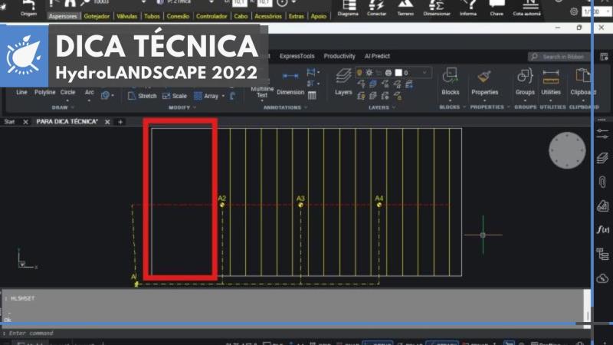
Task: Open the cloud side panel icon
Action: pos(602,278)
